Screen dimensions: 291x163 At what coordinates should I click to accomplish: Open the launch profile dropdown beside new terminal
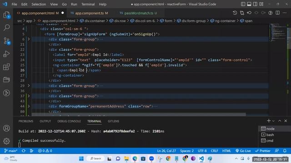tap(273, 121)
